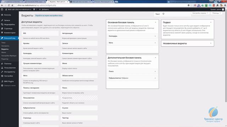Open the Помощь help dropdown
The width and height of the screenshot is (227, 127).
pyautogui.click(x=217, y=13)
